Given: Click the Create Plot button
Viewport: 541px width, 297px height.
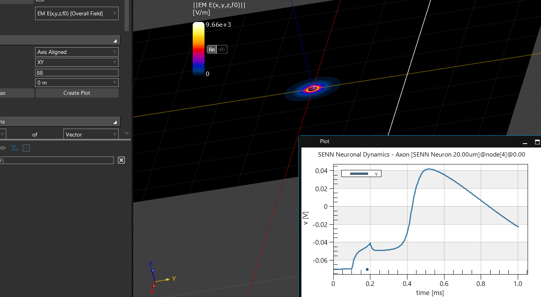Looking at the screenshot, I should pos(77,93).
